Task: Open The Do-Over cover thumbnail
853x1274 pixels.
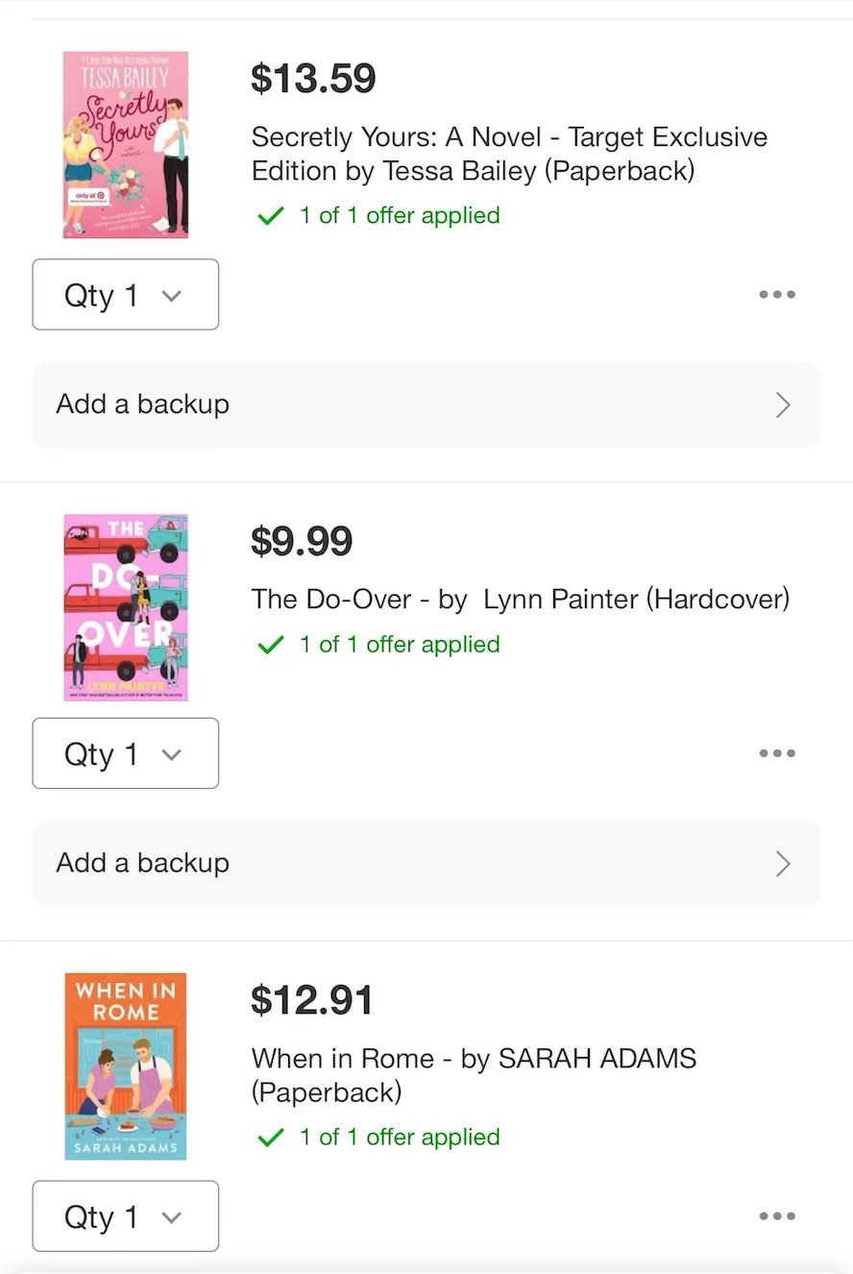Action: point(126,607)
